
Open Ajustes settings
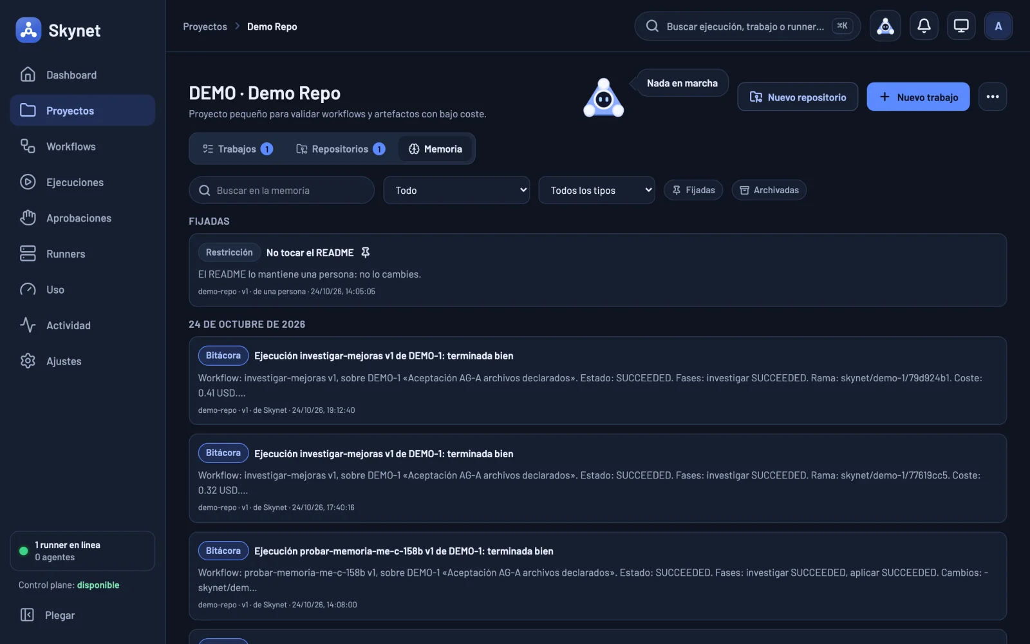82,361
